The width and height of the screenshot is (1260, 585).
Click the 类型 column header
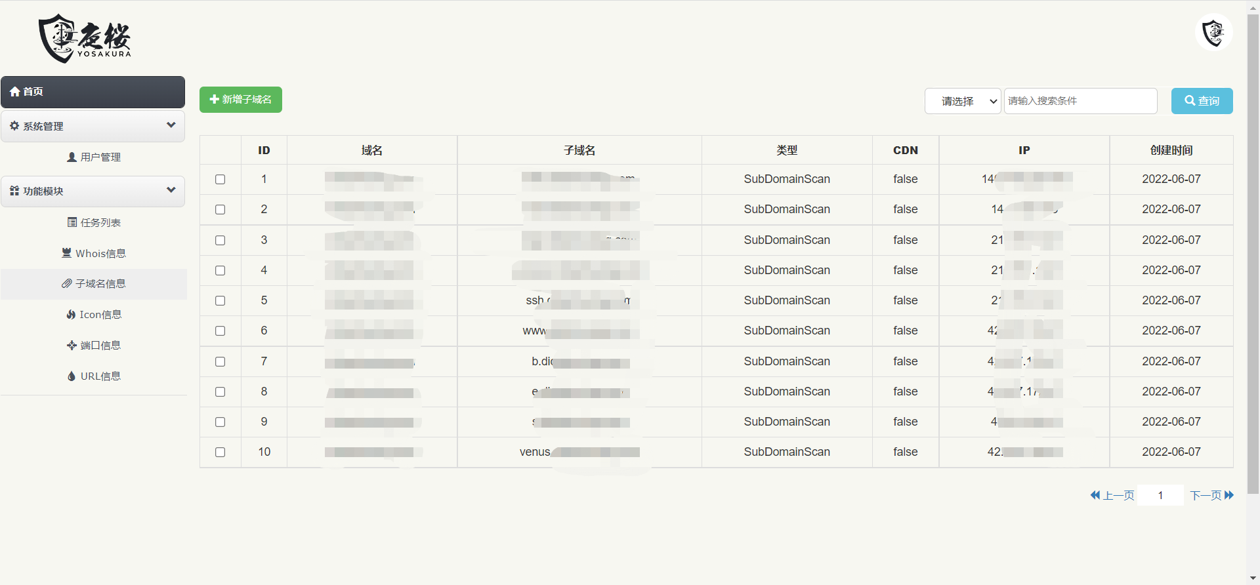[787, 150]
